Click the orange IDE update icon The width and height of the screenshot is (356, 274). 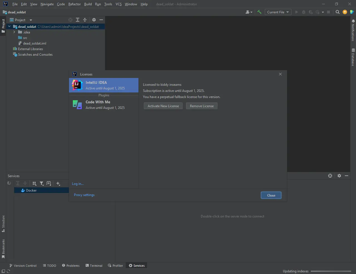pyautogui.click(x=345, y=12)
